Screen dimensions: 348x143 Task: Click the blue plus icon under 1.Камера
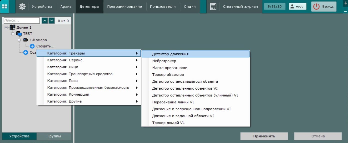(32, 46)
